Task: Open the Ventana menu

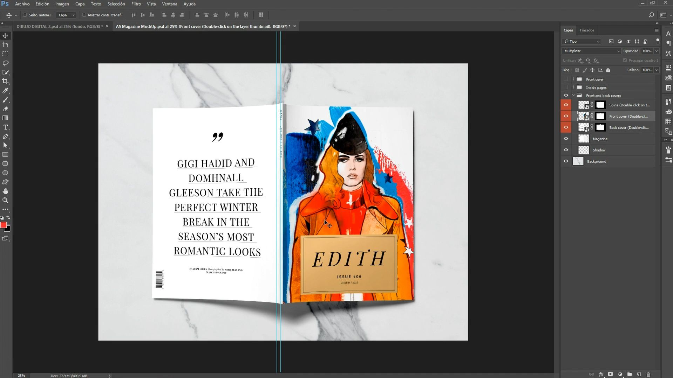Action: tap(169, 4)
